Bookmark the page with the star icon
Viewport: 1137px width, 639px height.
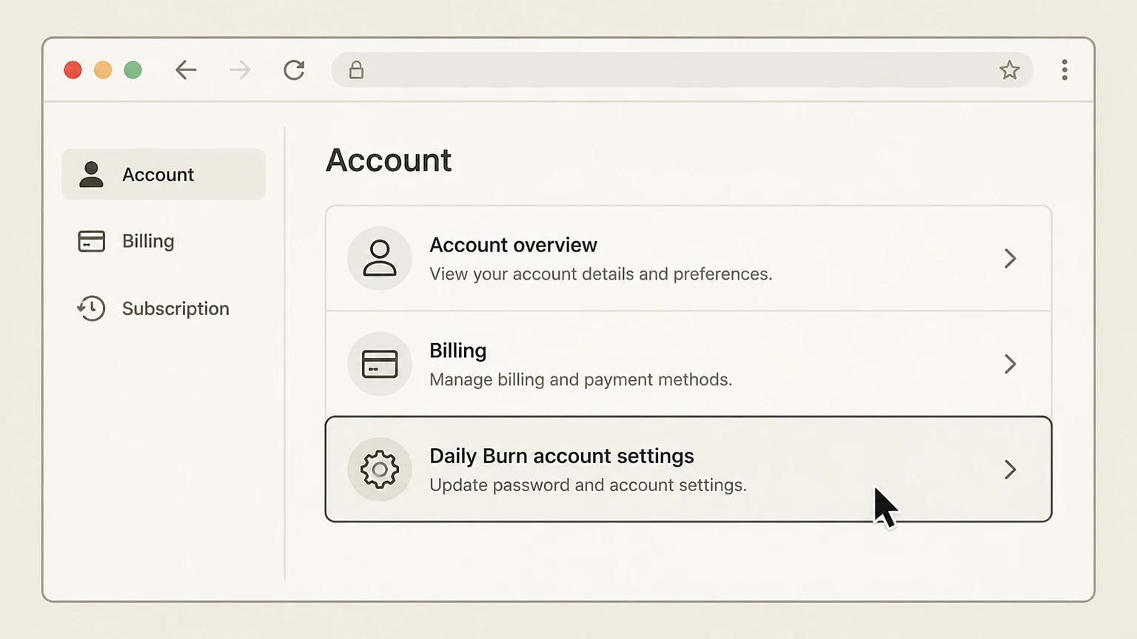pyautogui.click(x=1010, y=70)
